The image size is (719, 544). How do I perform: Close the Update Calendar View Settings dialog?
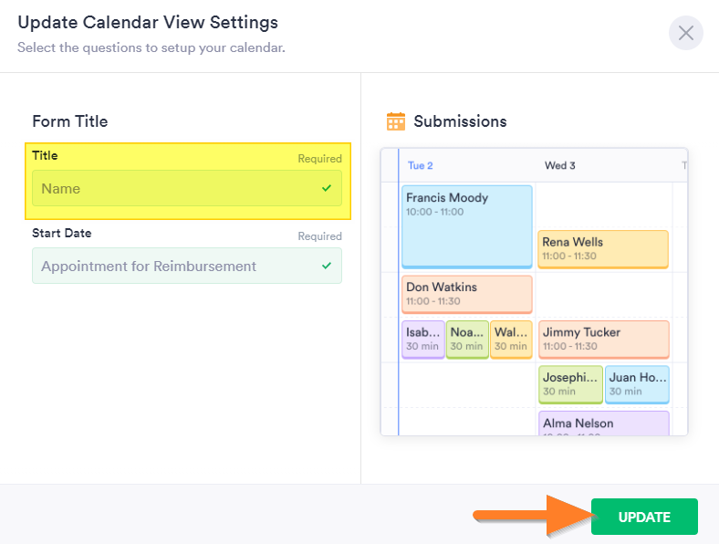(x=686, y=34)
